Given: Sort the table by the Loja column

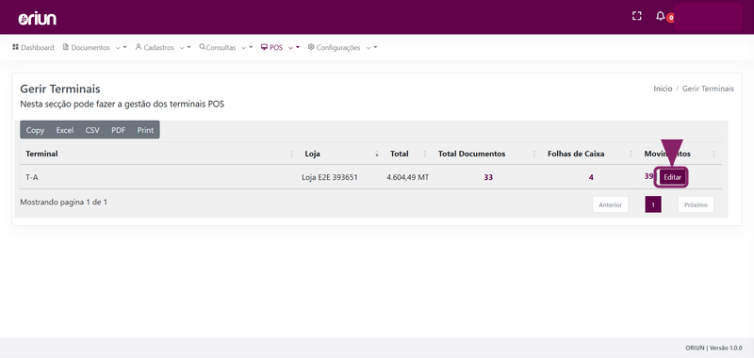Looking at the screenshot, I should tap(341, 154).
